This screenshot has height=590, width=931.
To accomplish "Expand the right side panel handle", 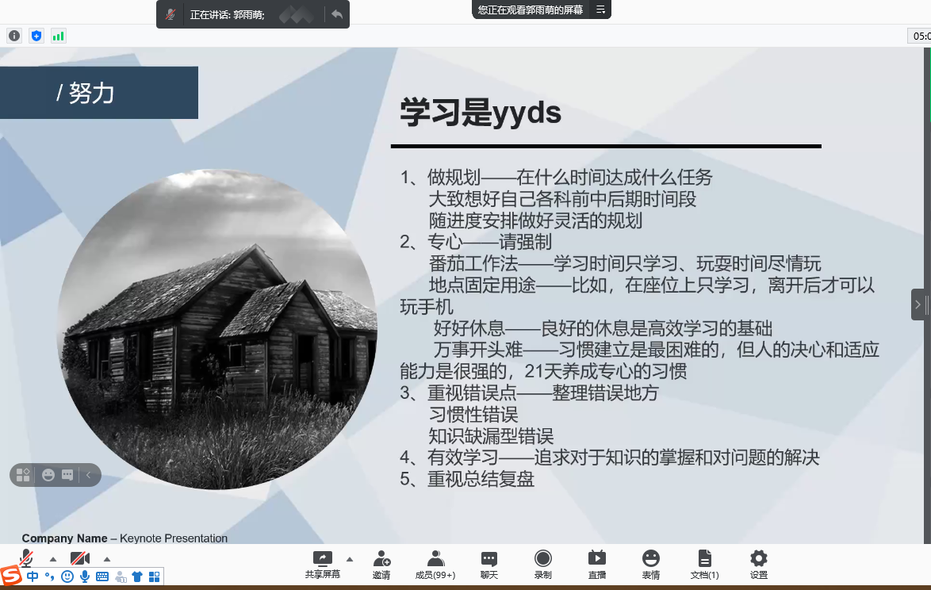I will (x=918, y=305).
